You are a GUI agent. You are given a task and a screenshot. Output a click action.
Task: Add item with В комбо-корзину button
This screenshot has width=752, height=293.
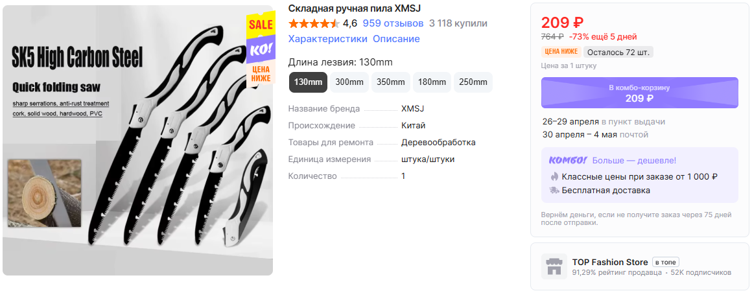639,93
